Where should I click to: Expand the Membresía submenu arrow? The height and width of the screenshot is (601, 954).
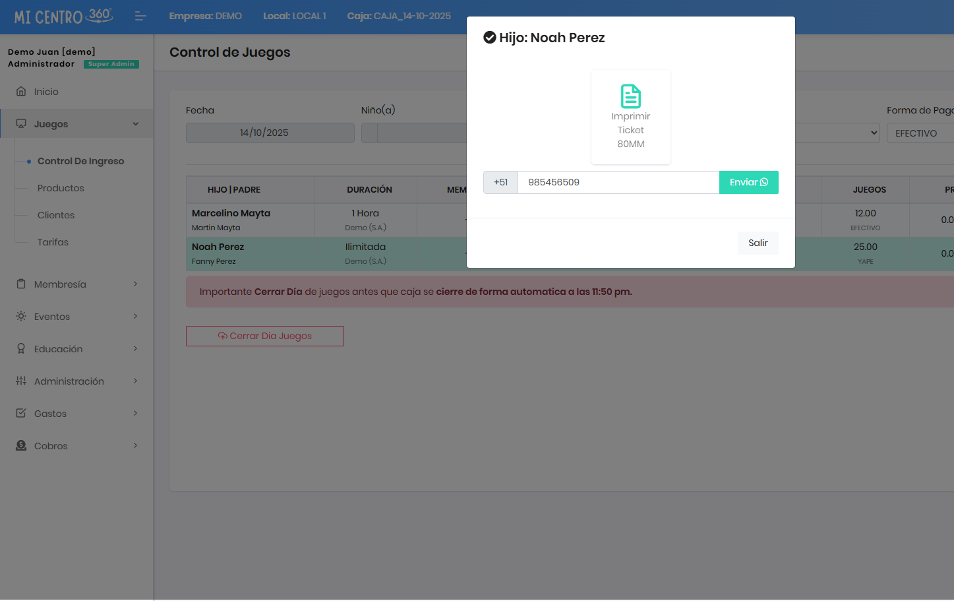[136, 284]
